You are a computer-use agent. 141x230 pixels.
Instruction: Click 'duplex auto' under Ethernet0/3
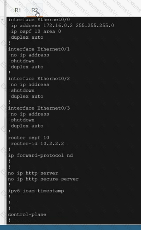(27, 126)
